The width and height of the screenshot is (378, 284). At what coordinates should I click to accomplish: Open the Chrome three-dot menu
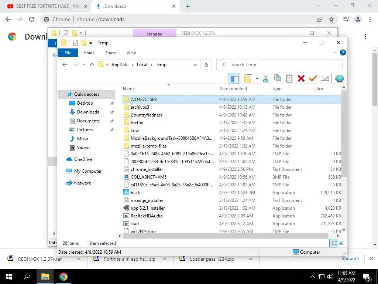click(370, 19)
